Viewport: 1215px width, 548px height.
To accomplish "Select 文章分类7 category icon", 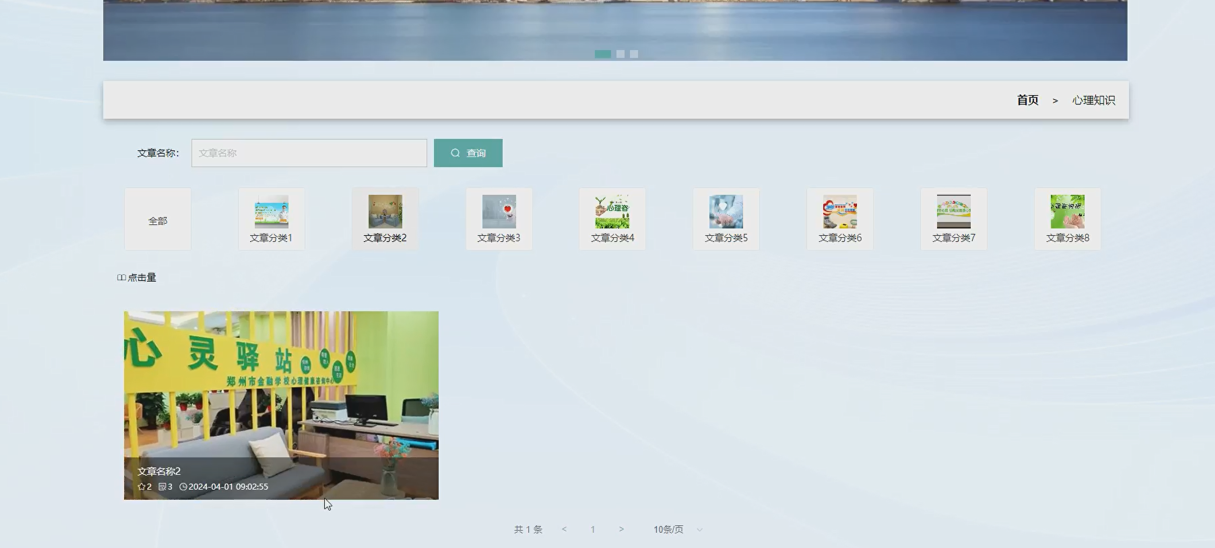I will coord(953,212).
